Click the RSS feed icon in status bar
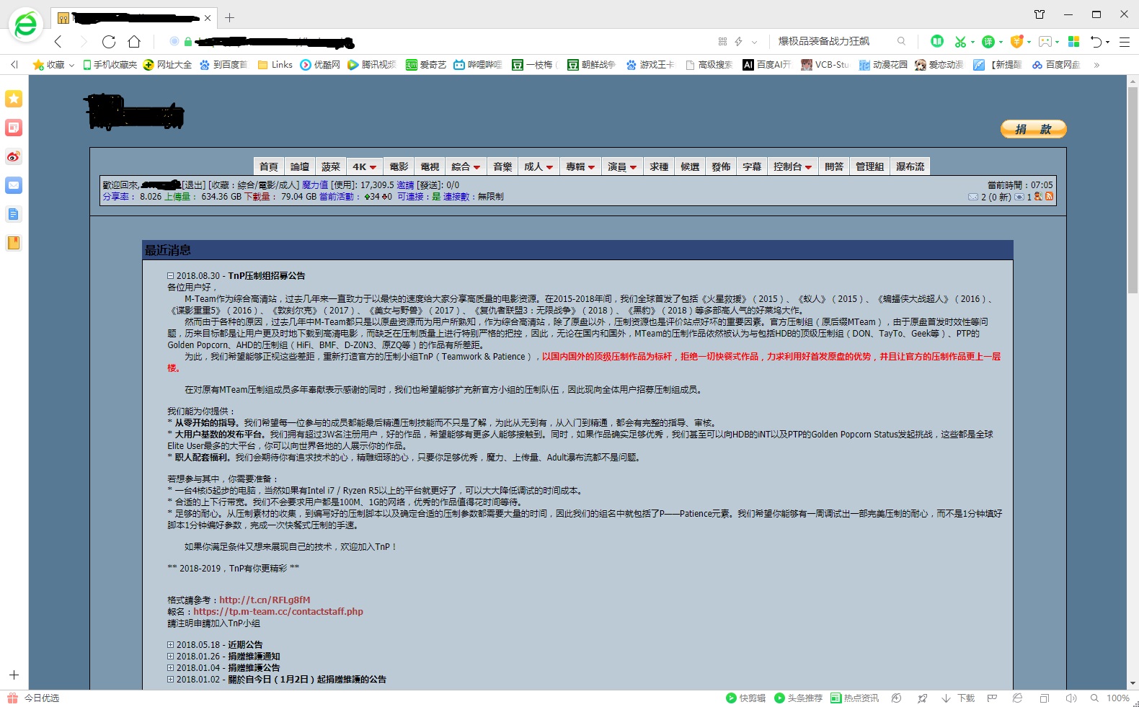Screen dimensions: 1139x707 [x=1049, y=196]
